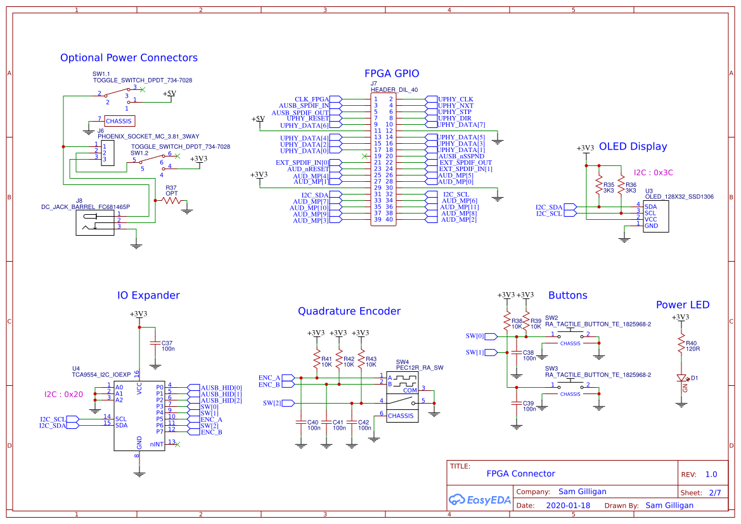Click the FPGA Connector title text
Screen dimensions: 741x524
point(520,473)
